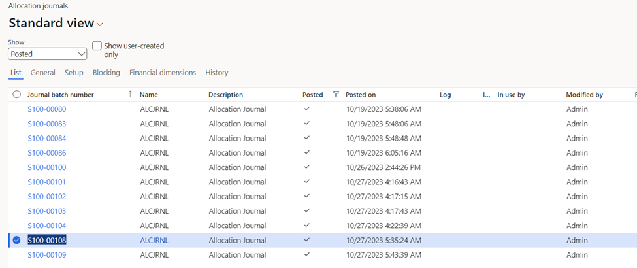Open journal batch S100-00100 link

47,167
